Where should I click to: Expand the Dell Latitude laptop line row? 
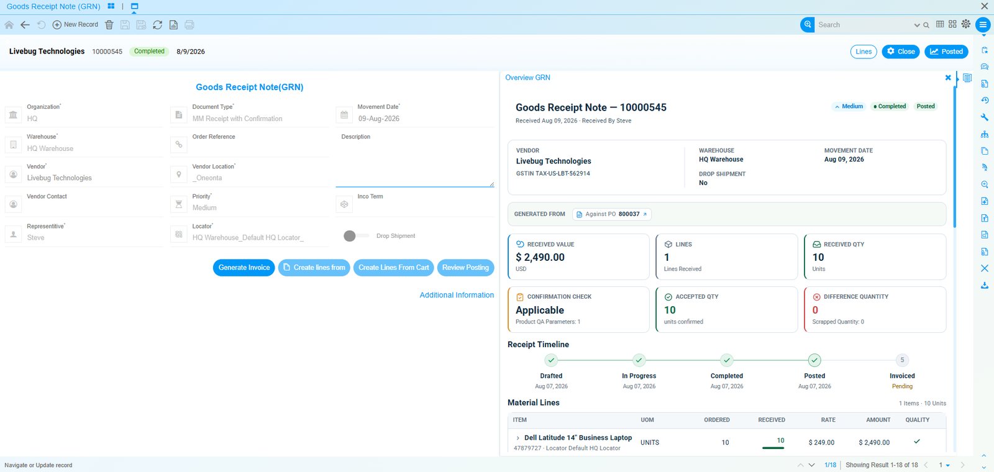[x=518, y=438]
